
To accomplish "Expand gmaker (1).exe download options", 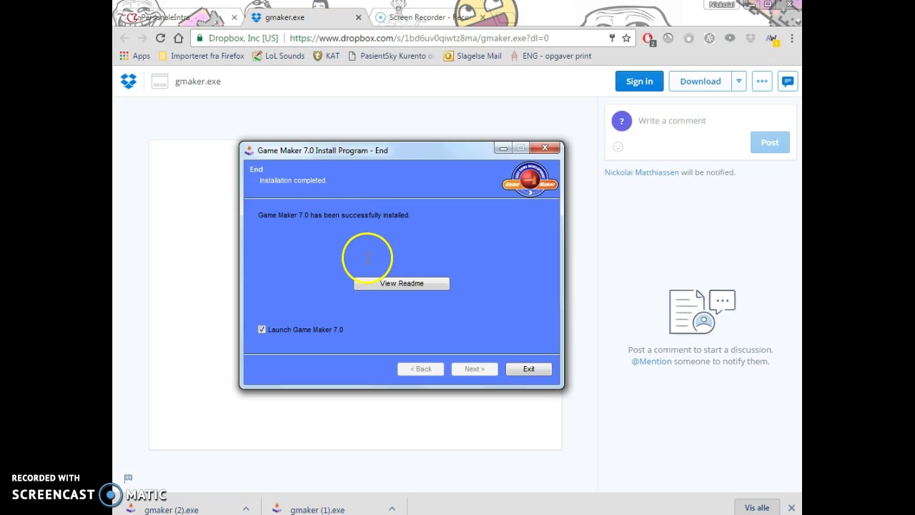I will (392, 509).
